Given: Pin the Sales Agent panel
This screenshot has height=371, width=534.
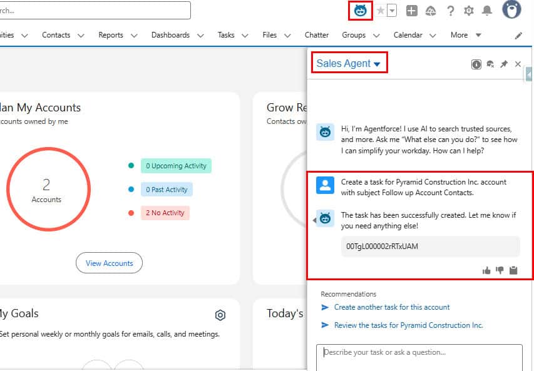Looking at the screenshot, I should coord(504,63).
